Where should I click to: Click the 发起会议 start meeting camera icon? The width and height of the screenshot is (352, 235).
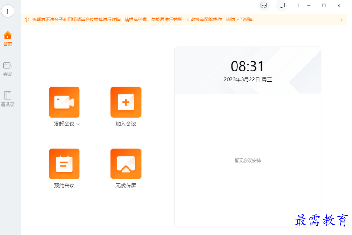click(x=64, y=102)
